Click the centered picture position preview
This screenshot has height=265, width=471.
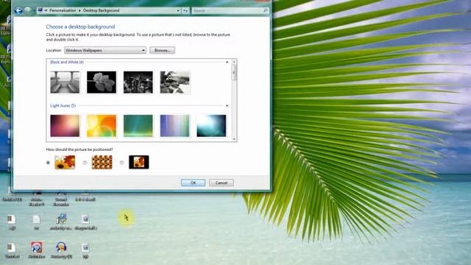pos(139,162)
